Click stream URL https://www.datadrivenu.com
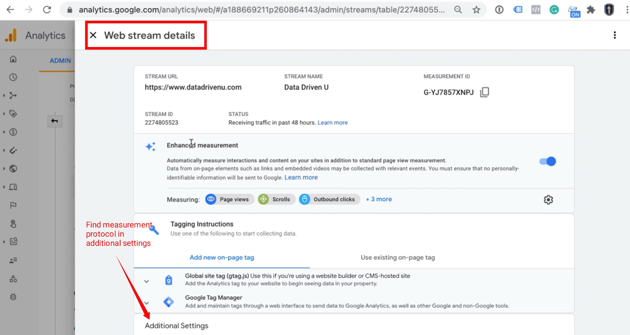This screenshot has width=630, height=335. (193, 87)
